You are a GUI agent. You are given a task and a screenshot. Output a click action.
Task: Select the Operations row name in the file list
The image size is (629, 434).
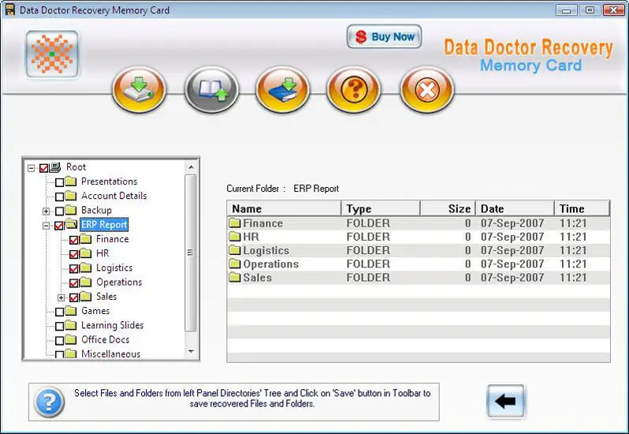(271, 264)
